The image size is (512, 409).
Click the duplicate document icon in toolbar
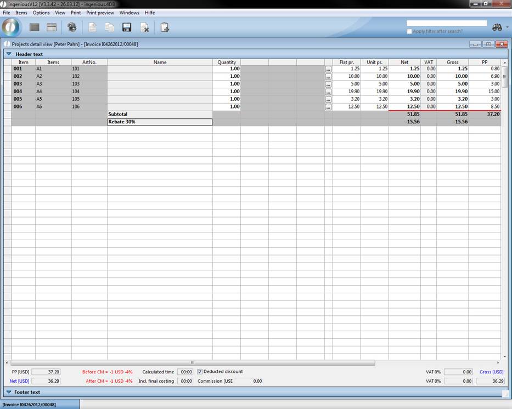[x=110, y=27]
